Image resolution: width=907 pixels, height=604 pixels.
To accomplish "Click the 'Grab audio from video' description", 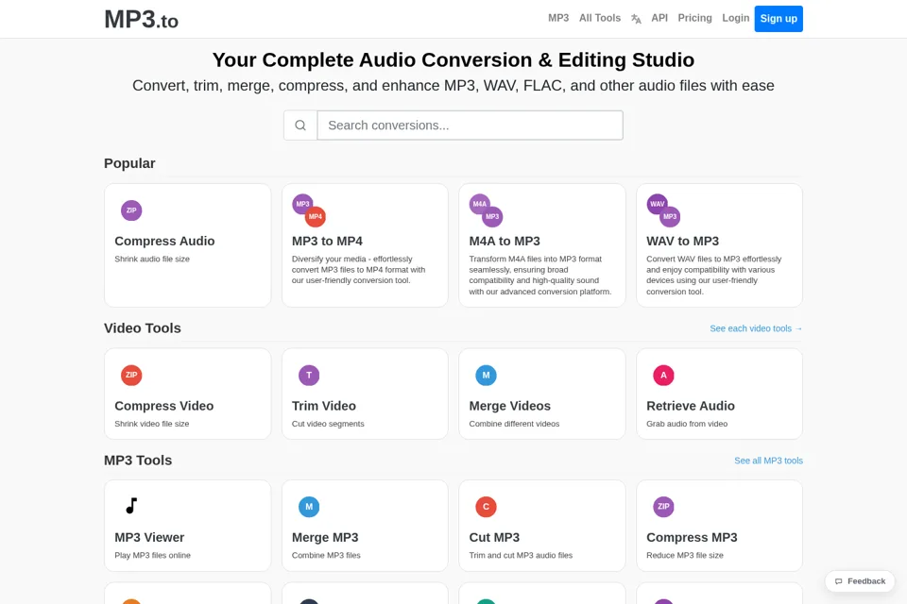I will [687, 424].
